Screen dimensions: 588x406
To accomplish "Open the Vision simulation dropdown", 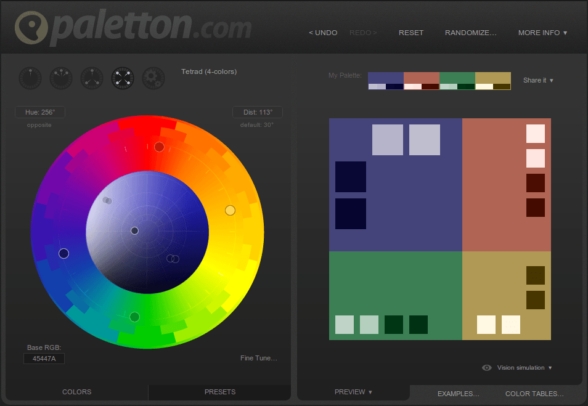I will 525,368.
